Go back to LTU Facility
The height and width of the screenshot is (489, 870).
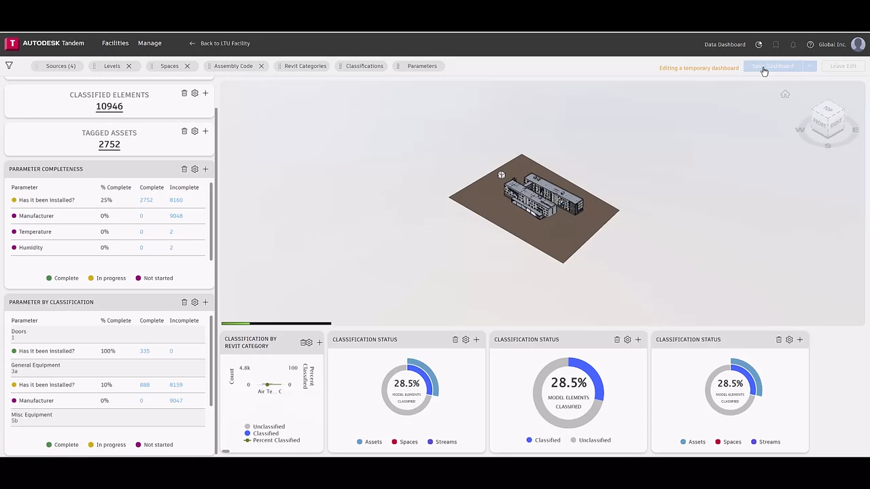click(220, 43)
